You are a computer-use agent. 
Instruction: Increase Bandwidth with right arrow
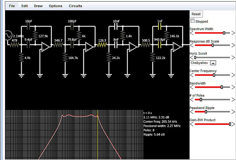pos(233,87)
